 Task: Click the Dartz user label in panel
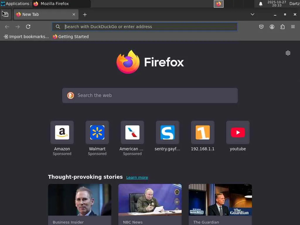pyautogui.click(x=294, y=4)
